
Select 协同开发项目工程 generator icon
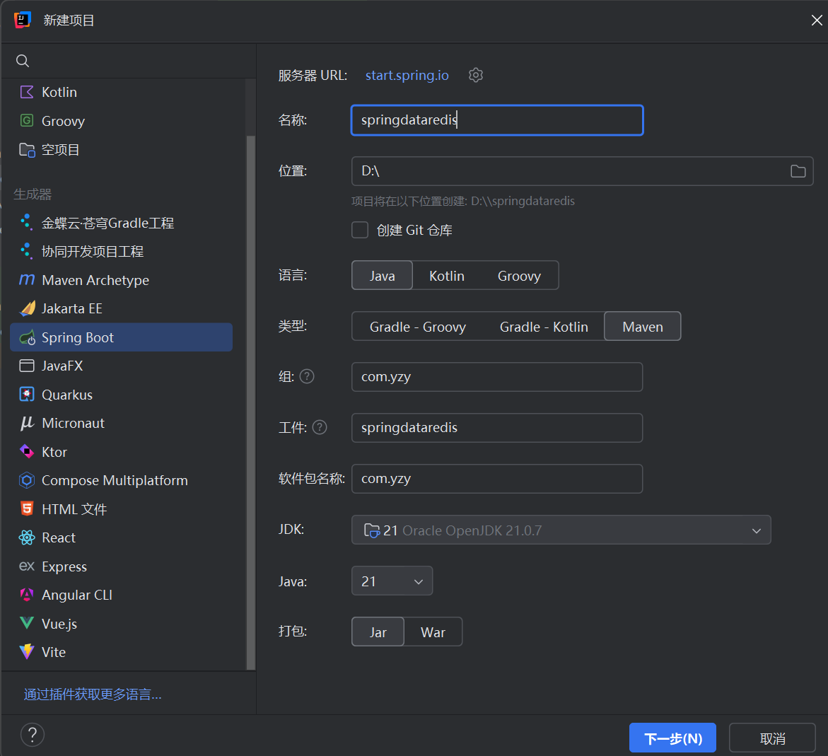click(26, 250)
